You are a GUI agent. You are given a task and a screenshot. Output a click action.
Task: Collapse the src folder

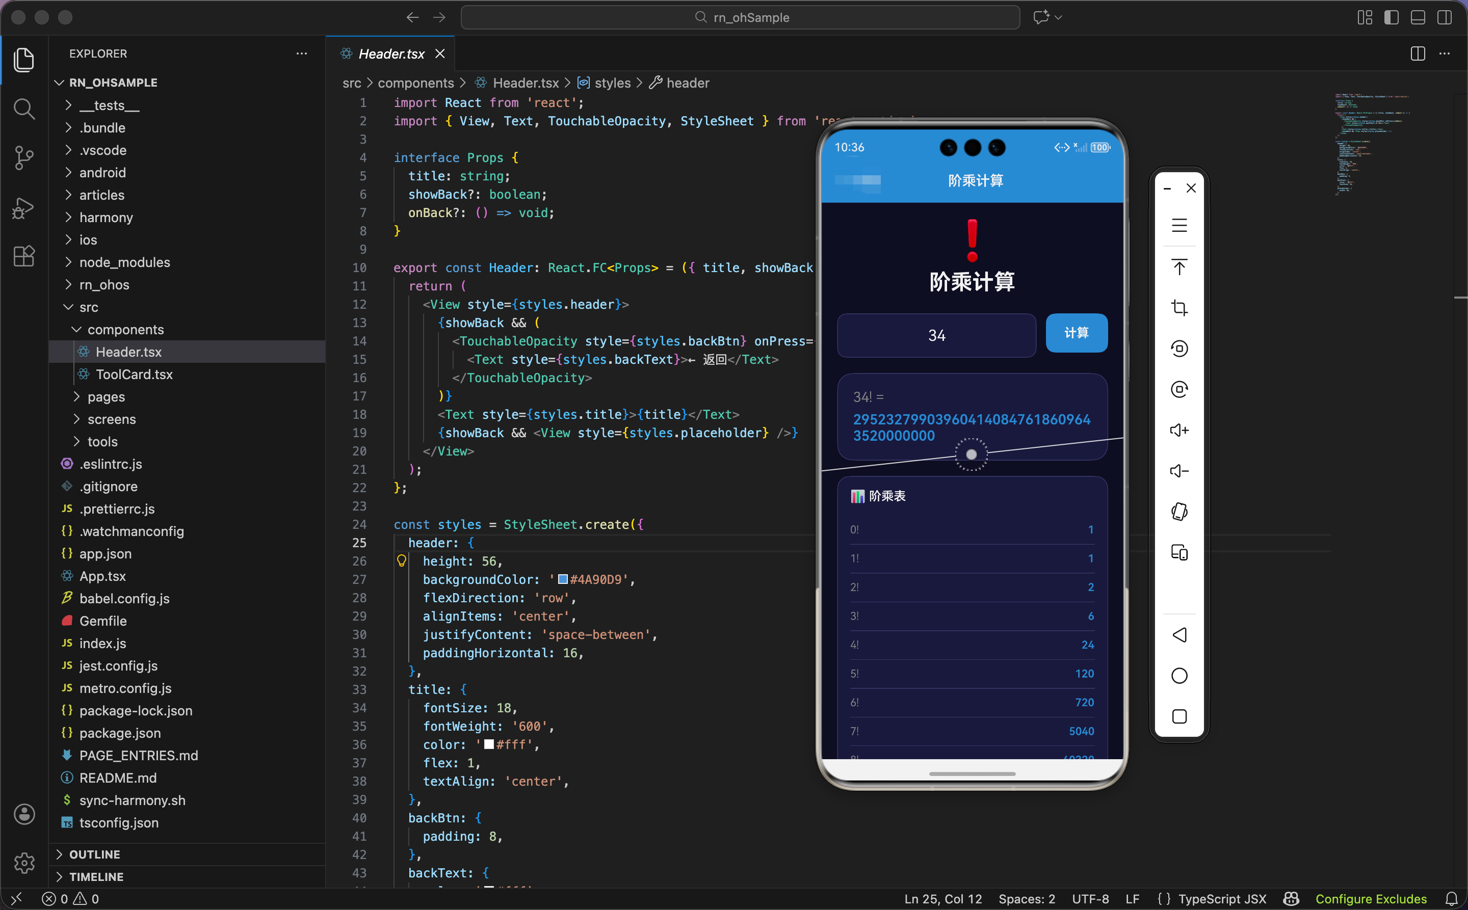click(x=68, y=307)
